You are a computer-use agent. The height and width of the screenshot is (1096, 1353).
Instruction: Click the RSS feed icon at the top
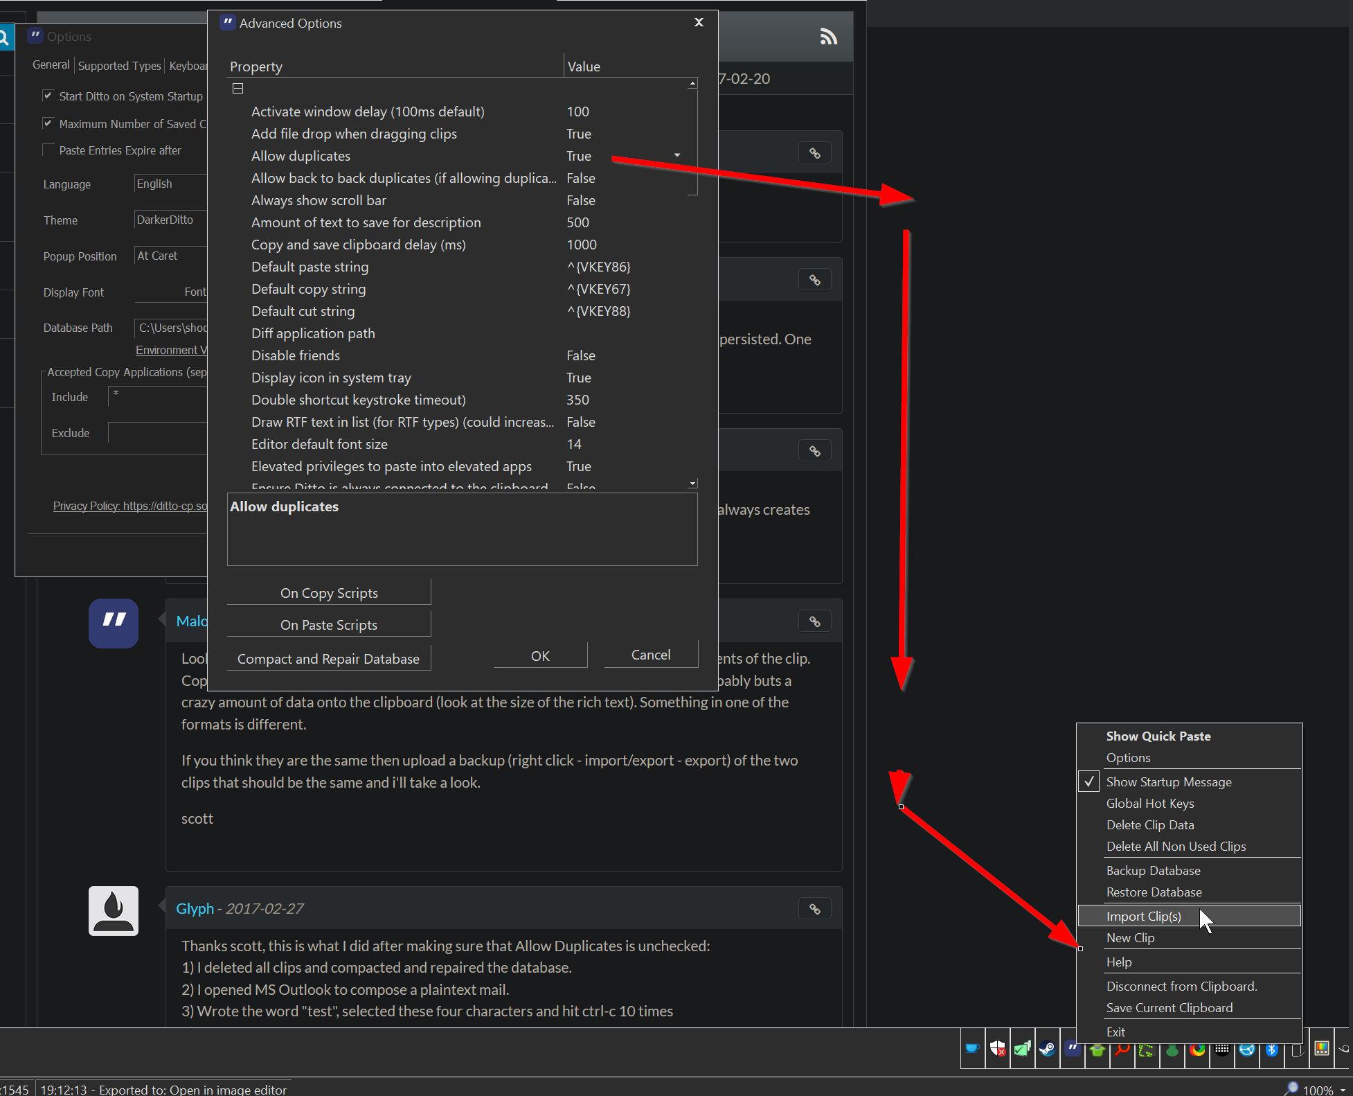coord(829,37)
